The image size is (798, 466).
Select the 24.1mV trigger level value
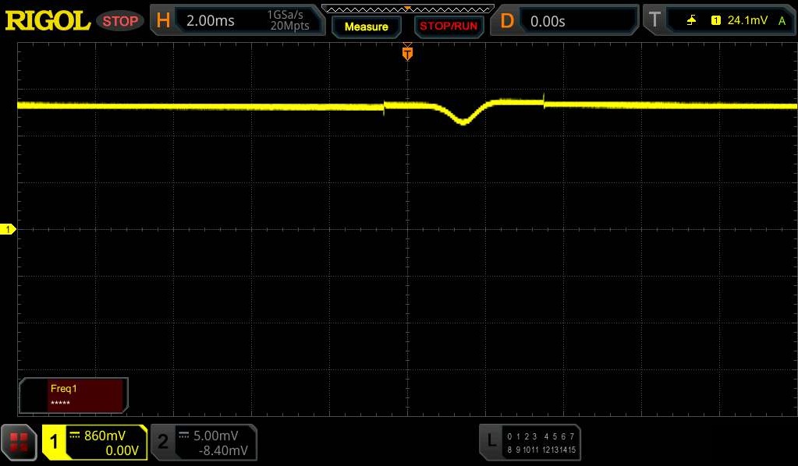[747, 20]
